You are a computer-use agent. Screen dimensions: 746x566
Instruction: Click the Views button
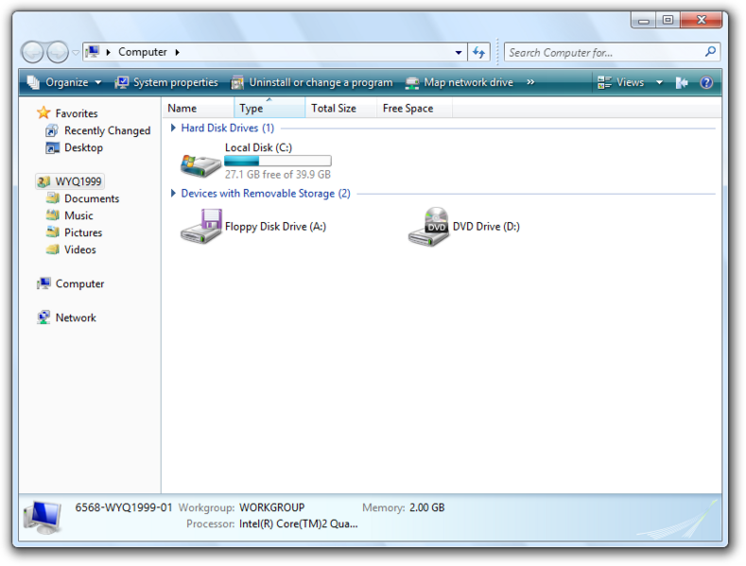point(620,82)
